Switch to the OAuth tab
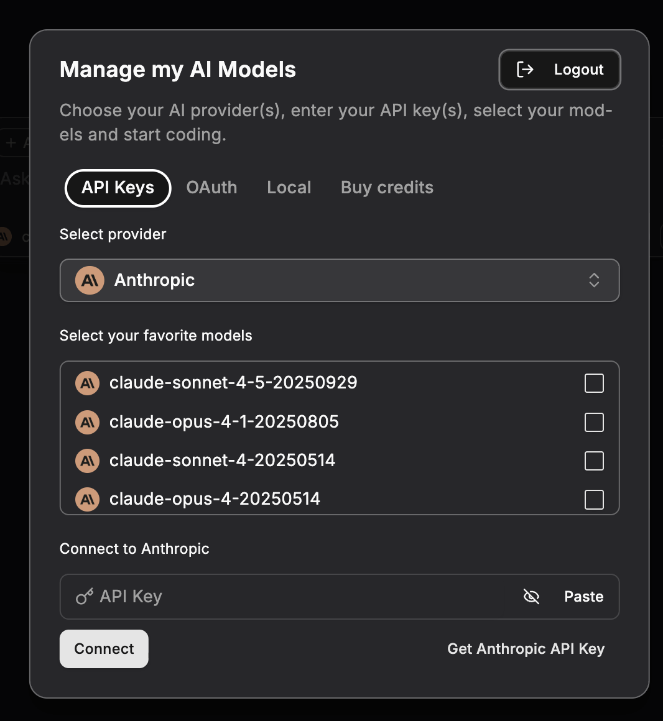The width and height of the screenshot is (663, 721). click(211, 187)
